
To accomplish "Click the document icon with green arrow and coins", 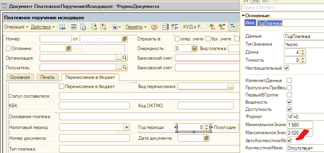I will 94,27.
